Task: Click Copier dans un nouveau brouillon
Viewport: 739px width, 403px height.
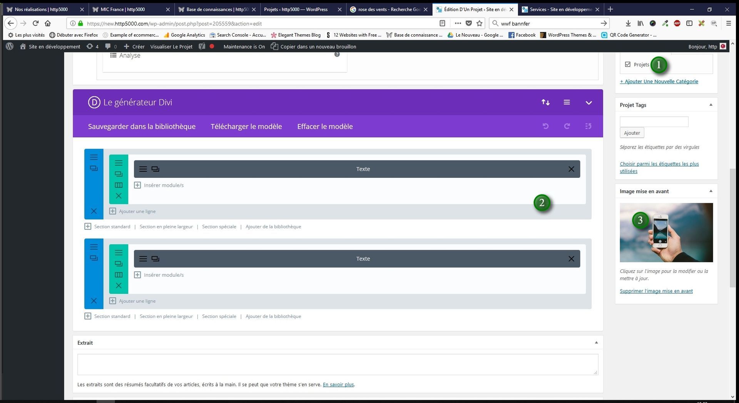Action: (x=313, y=47)
